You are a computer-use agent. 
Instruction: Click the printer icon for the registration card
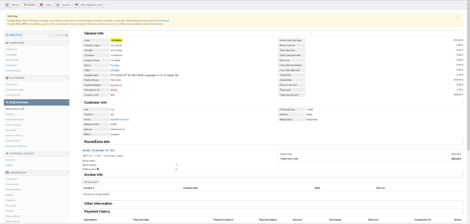[77, 5]
